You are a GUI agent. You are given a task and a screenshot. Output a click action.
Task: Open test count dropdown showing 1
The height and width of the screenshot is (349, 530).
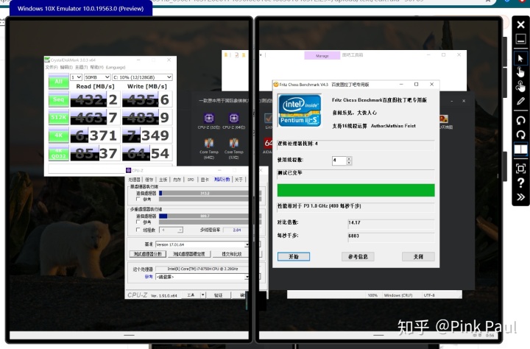(x=76, y=77)
